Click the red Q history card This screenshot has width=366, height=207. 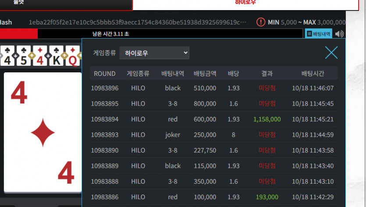coord(73,56)
